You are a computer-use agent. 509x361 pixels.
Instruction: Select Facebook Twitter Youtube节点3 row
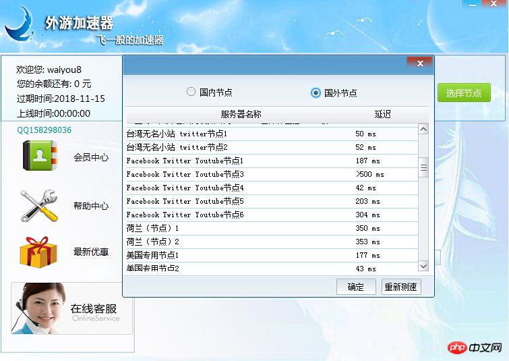click(x=272, y=175)
